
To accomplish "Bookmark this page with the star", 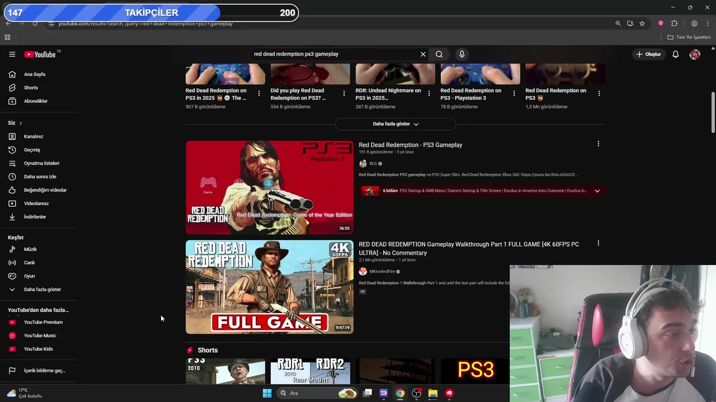I will [x=642, y=23].
